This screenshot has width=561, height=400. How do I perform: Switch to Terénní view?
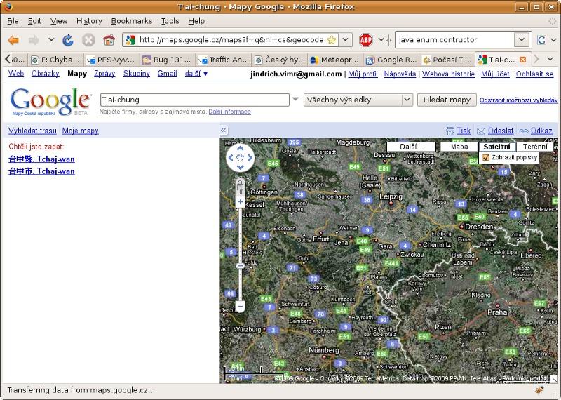click(x=535, y=147)
